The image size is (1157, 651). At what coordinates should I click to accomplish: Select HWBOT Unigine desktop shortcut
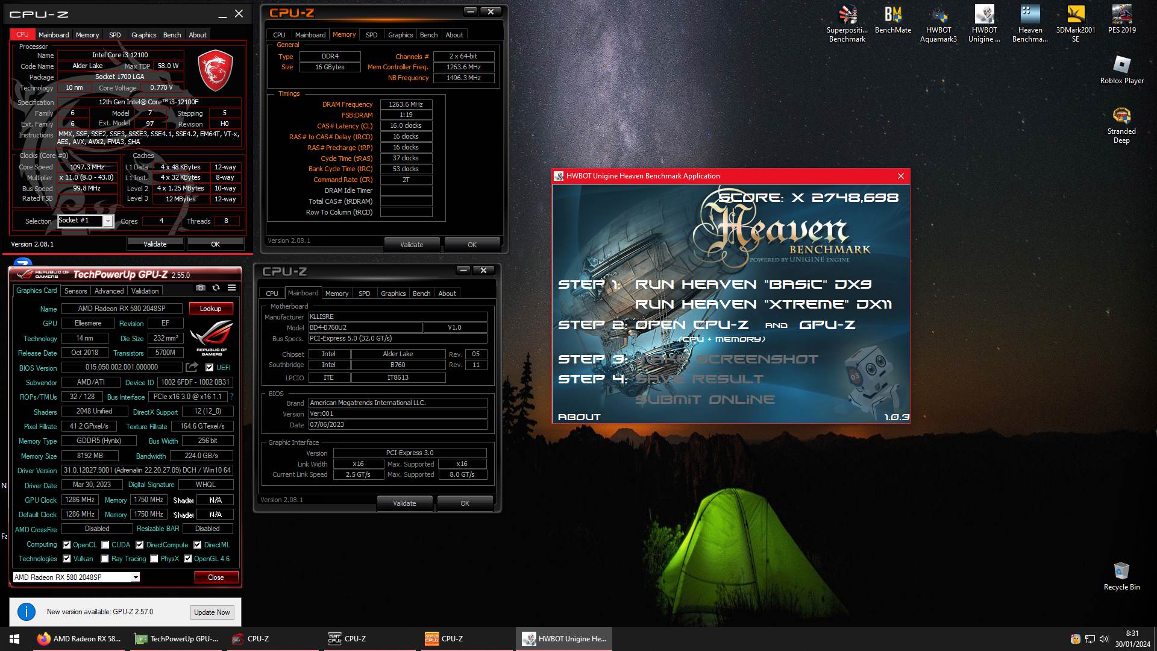click(x=984, y=24)
